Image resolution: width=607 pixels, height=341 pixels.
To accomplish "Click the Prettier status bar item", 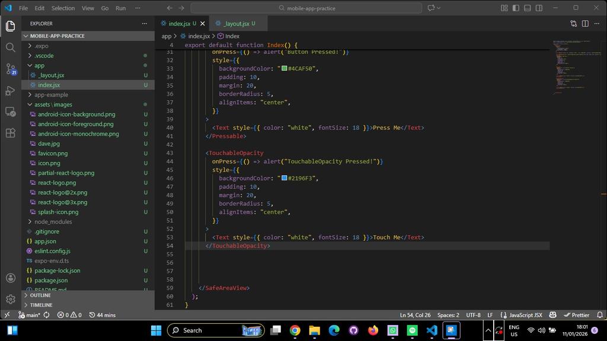I will coord(576,315).
